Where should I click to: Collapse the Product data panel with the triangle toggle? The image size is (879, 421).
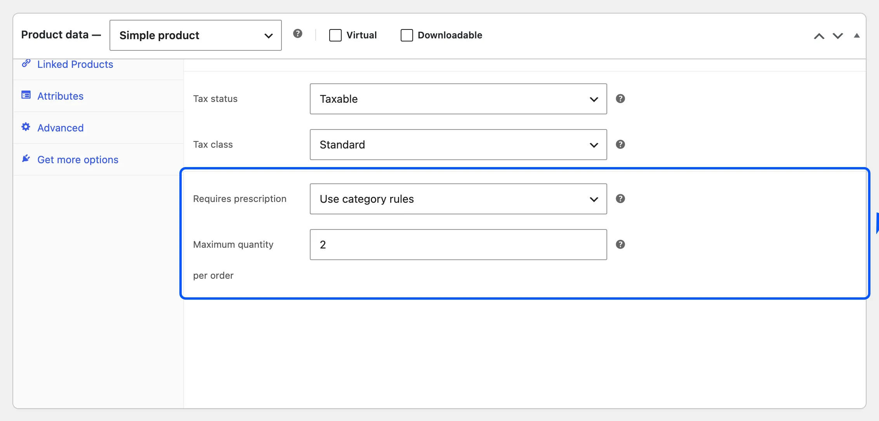coord(857,36)
